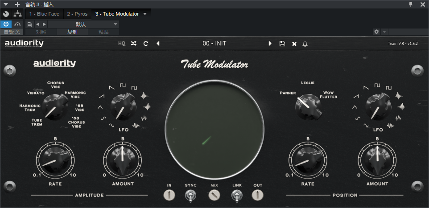Click the notification bell icon
Screen dimensions: 429x208
pyautogui.click(x=305, y=44)
